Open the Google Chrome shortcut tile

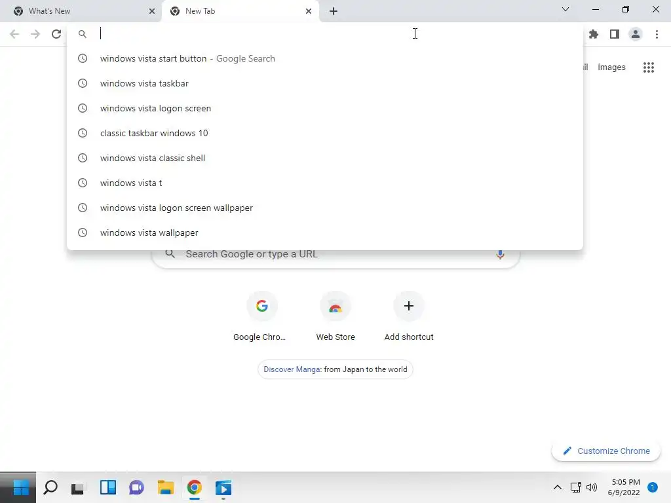[261, 316]
